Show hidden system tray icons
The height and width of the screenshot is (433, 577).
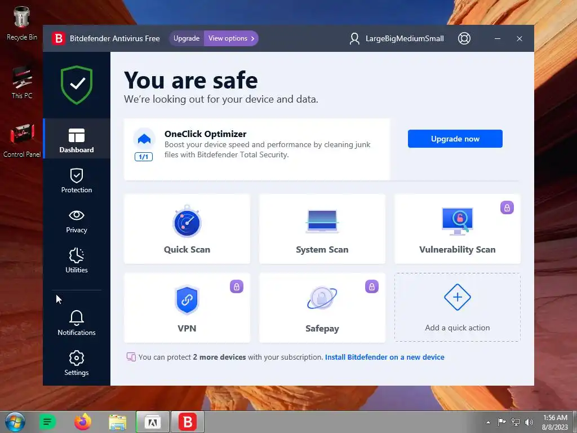point(488,422)
